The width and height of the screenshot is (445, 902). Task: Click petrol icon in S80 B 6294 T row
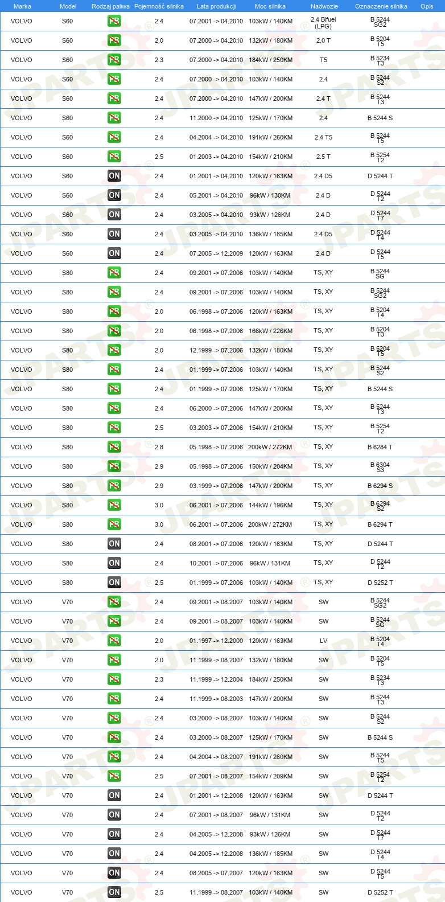(x=114, y=524)
